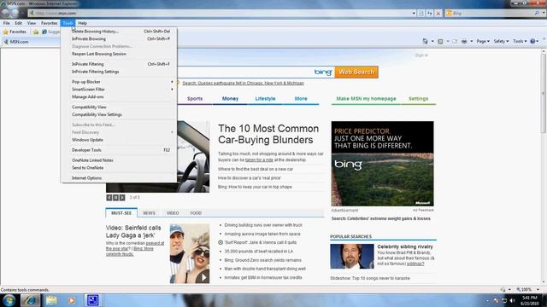Click the volume speaker tray icon
Screen dimensions: 547x307
tap(512, 300)
